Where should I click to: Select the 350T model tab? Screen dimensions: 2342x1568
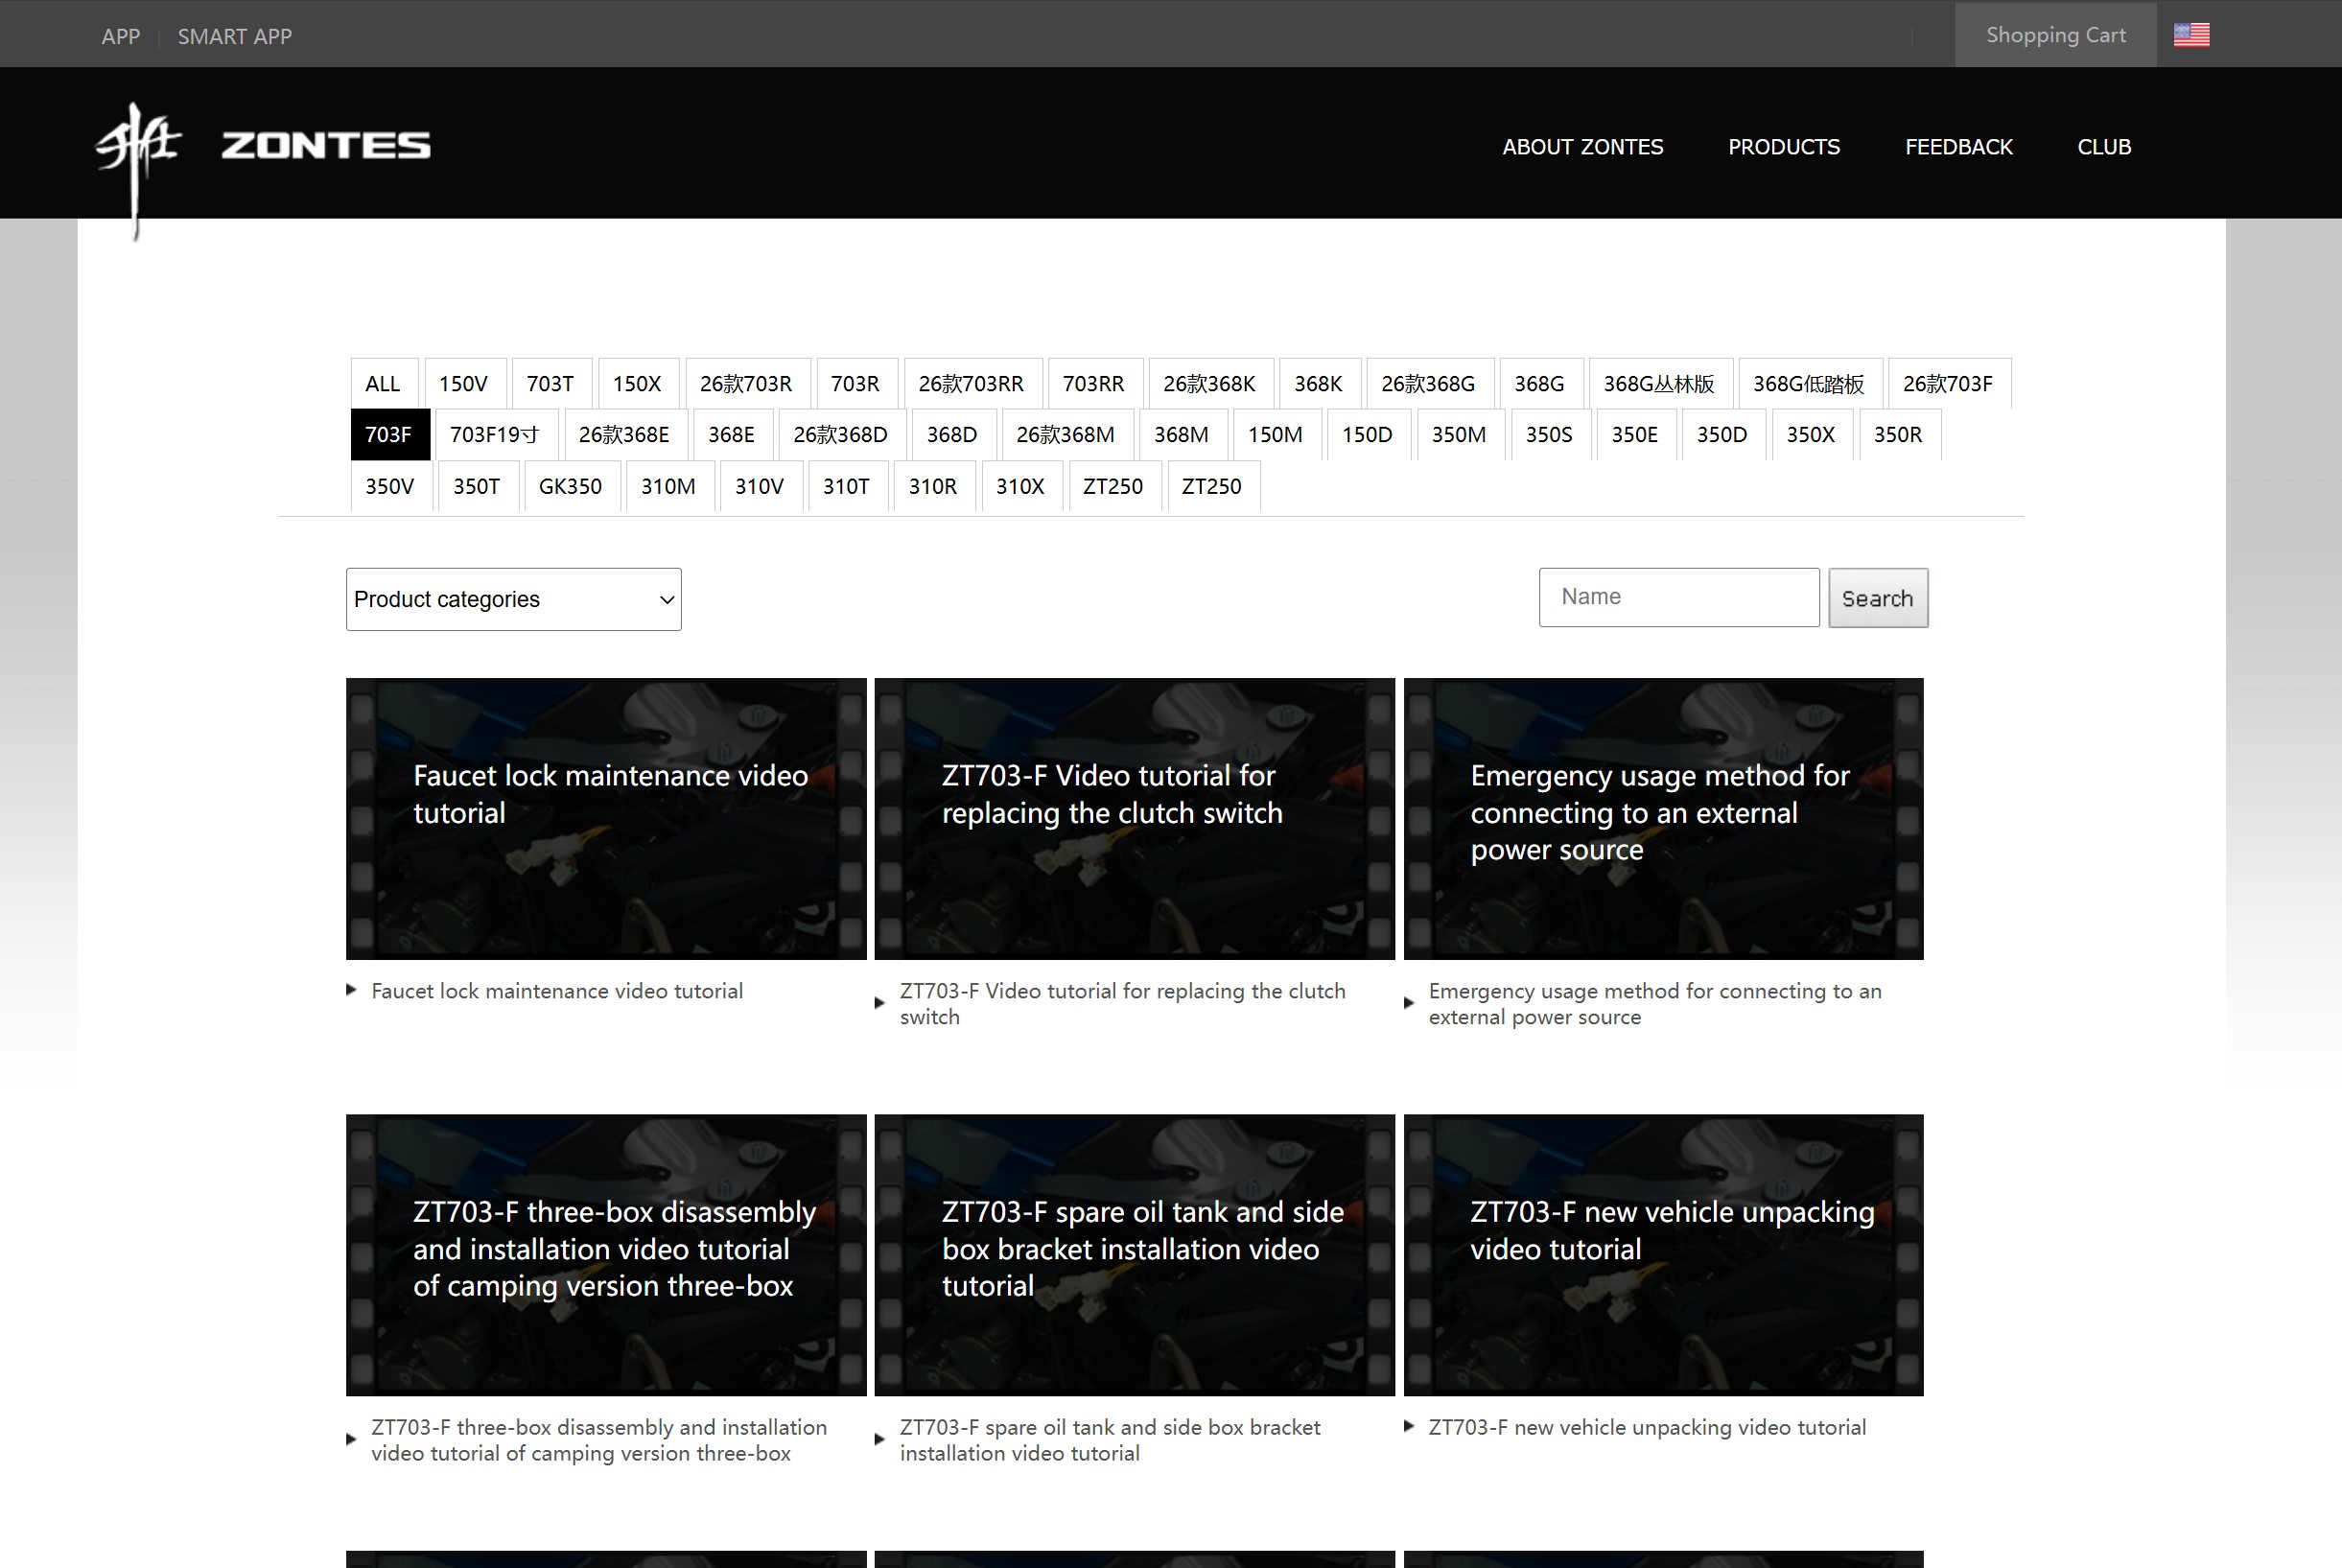(x=477, y=486)
